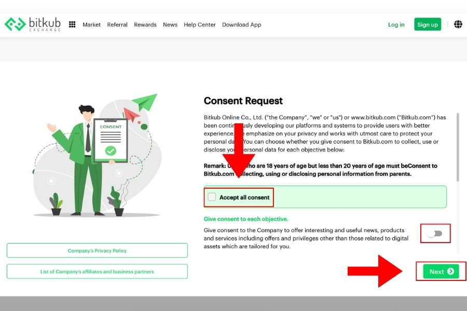Open the News section
This screenshot has height=311, width=467.
(170, 25)
